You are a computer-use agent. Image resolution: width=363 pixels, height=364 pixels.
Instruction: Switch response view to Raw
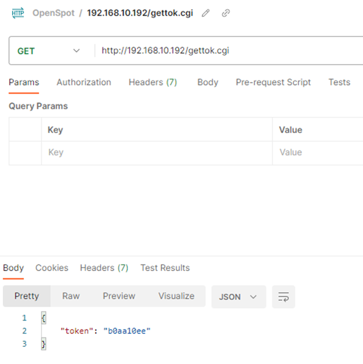[71, 296]
